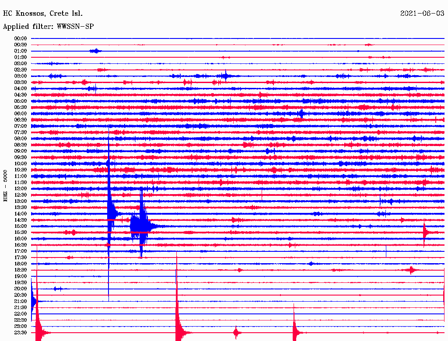Select the 06:30 time row label

(21, 120)
